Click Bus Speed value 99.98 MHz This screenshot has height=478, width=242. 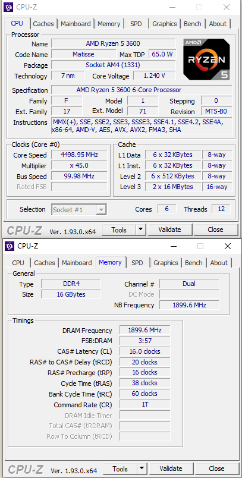click(79, 176)
